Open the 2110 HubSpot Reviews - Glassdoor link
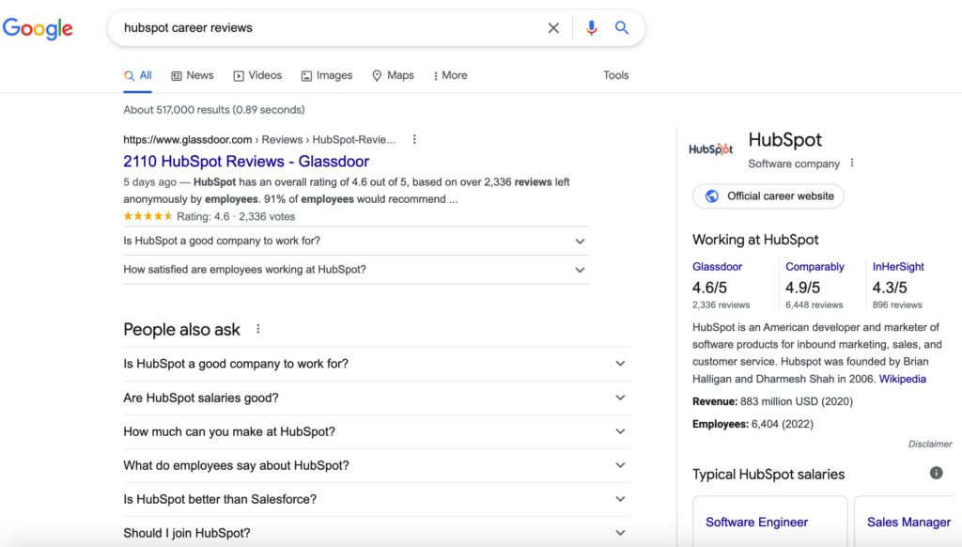 (246, 162)
